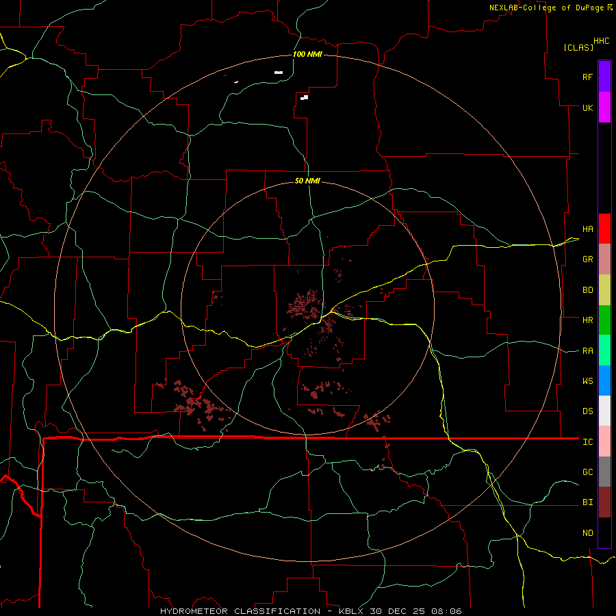Click the DS legend label
Viewport: 616px width, 616px height.
[x=587, y=411]
